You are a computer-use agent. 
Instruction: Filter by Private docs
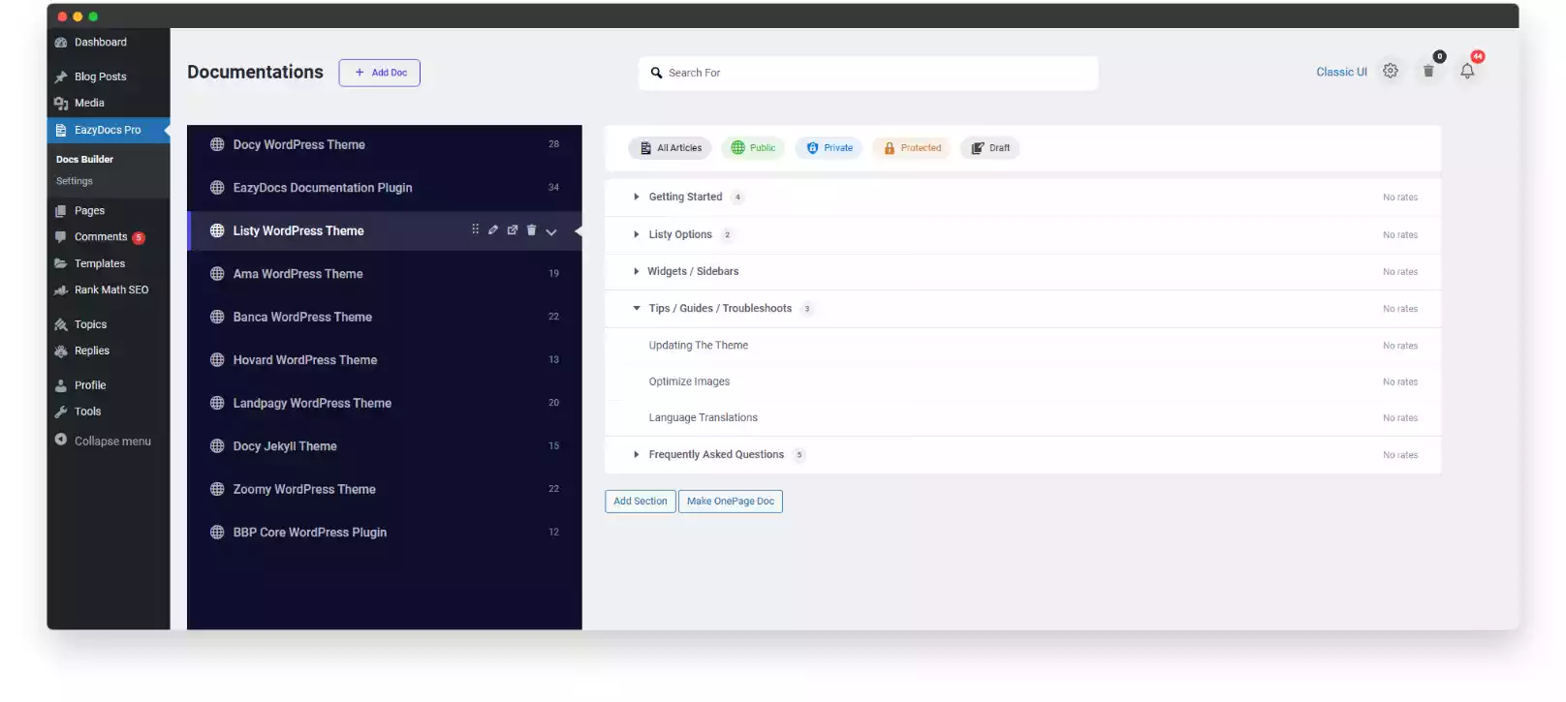pos(830,148)
